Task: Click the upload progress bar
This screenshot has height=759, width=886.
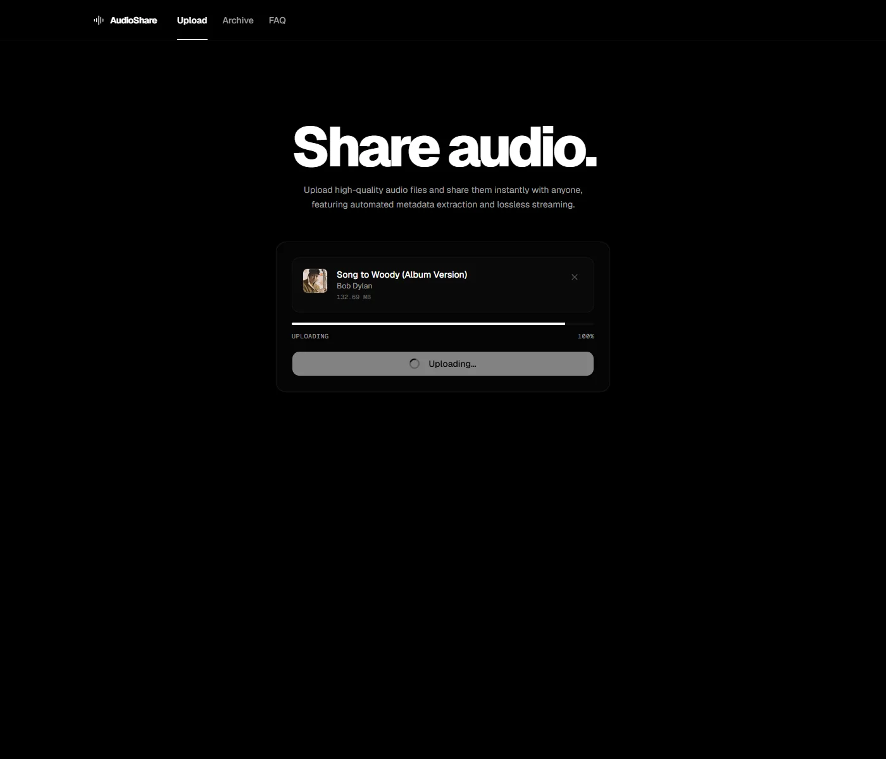Action: [443, 324]
